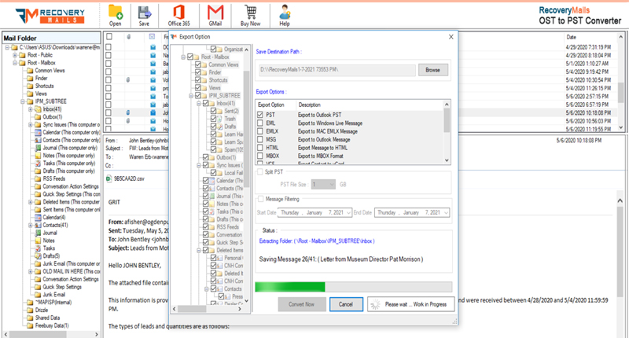Collapse IPM_SUBTREE in Export Option tree

191,95
